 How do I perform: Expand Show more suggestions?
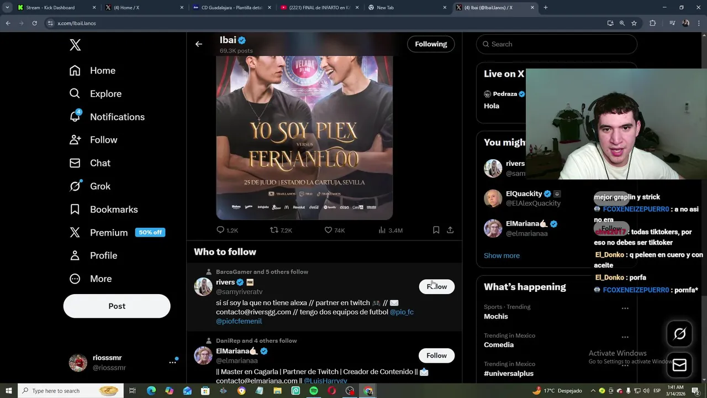pos(502,255)
